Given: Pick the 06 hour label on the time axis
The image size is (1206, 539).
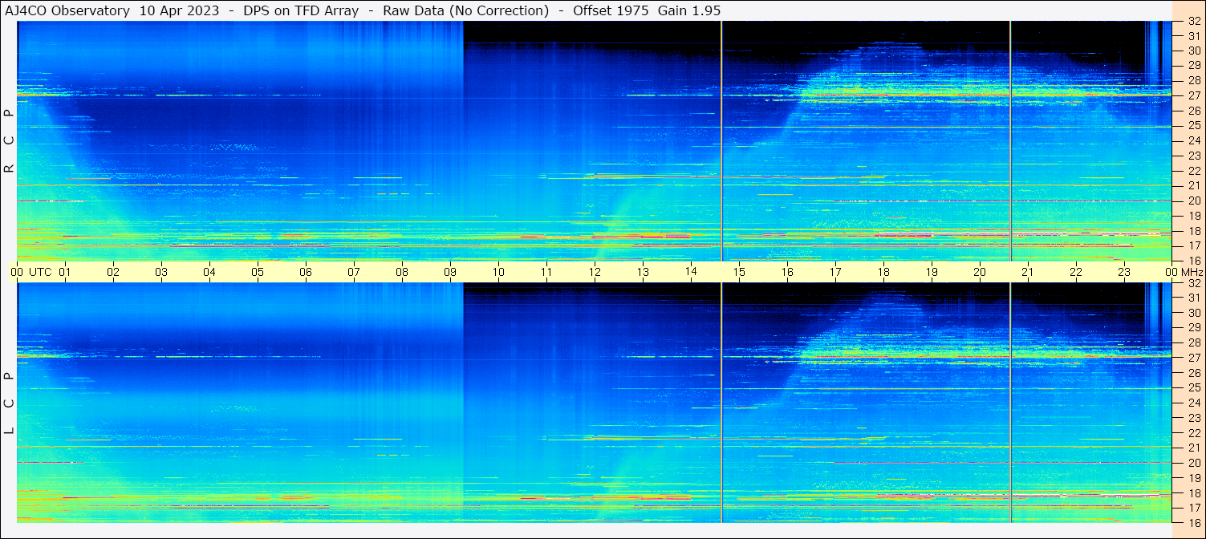Looking at the screenshot, I should click(x=306, y=272).
